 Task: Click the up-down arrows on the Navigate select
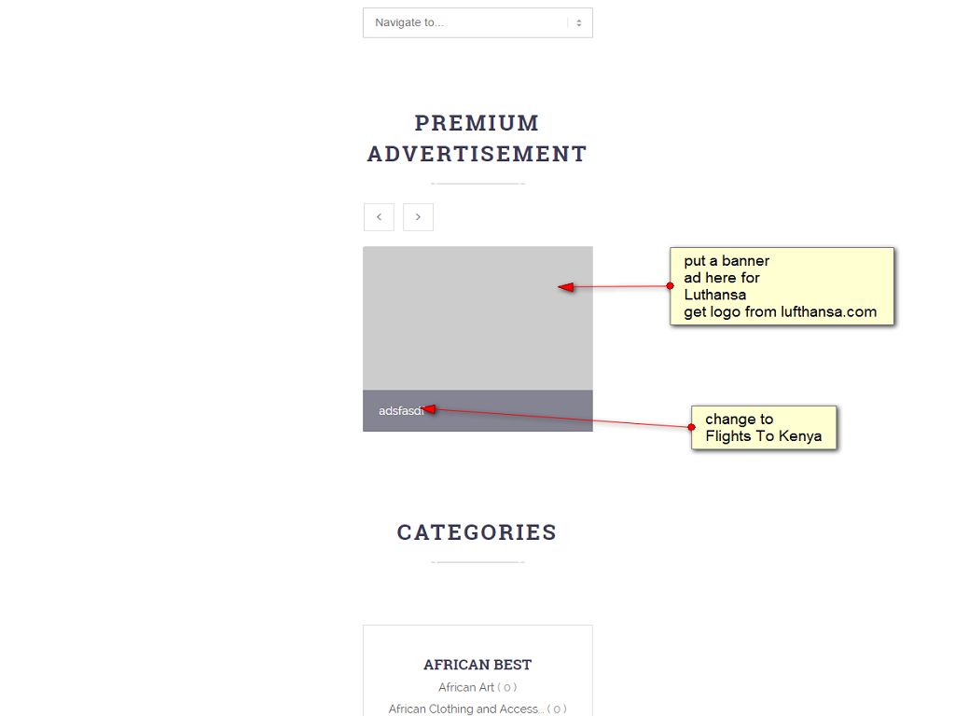tap(578, 23)
